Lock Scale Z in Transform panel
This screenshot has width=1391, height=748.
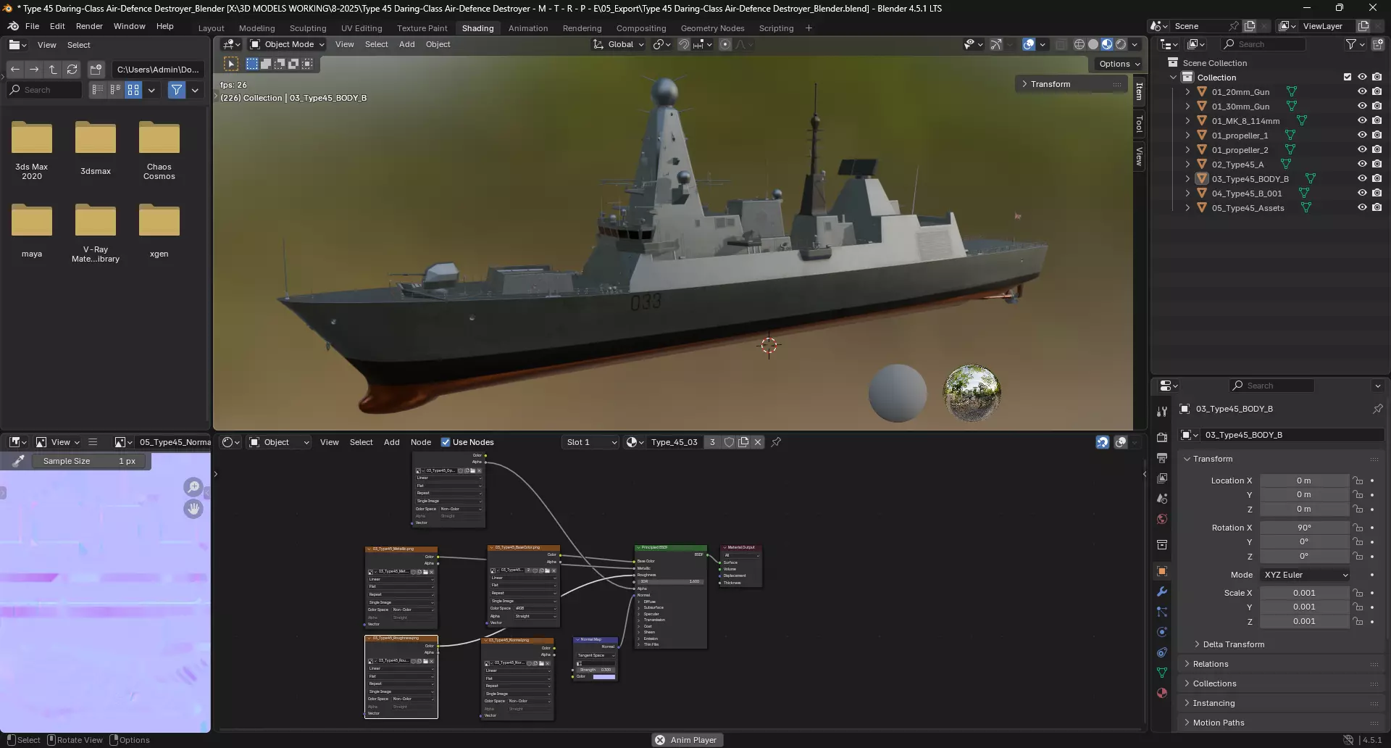click(1358, 621)
